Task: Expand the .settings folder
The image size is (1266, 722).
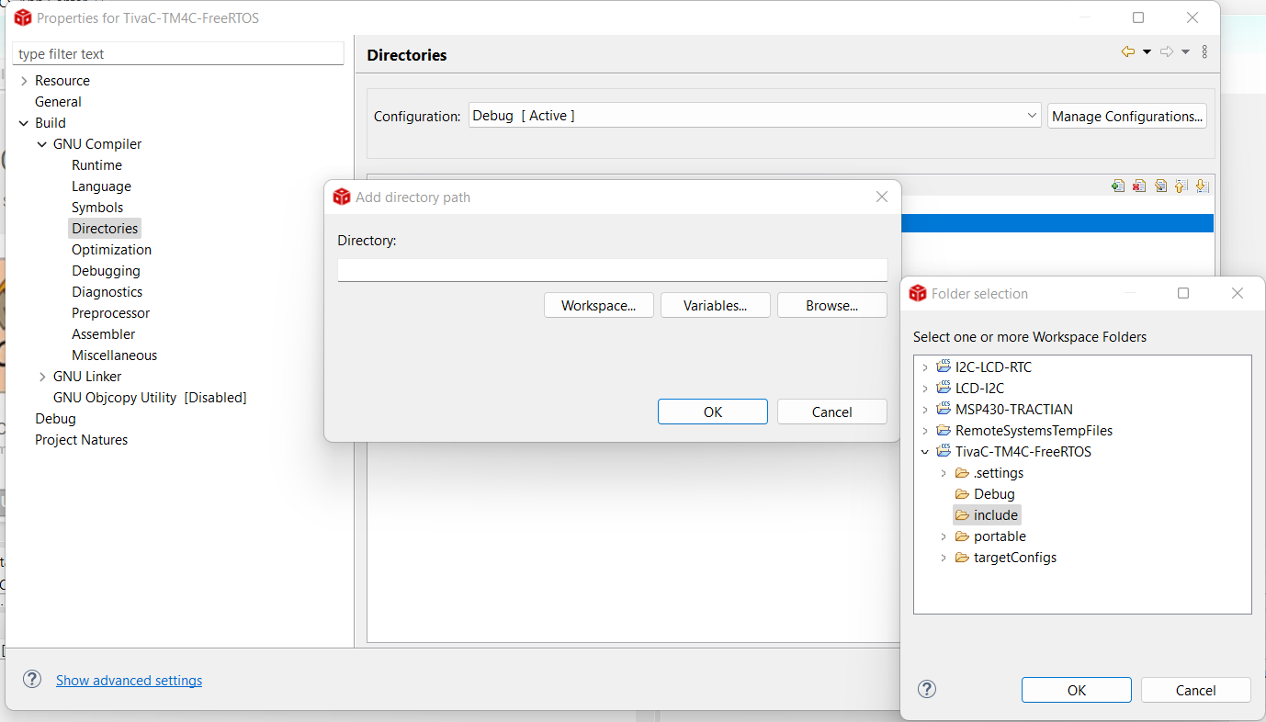Action: [944, 473]
